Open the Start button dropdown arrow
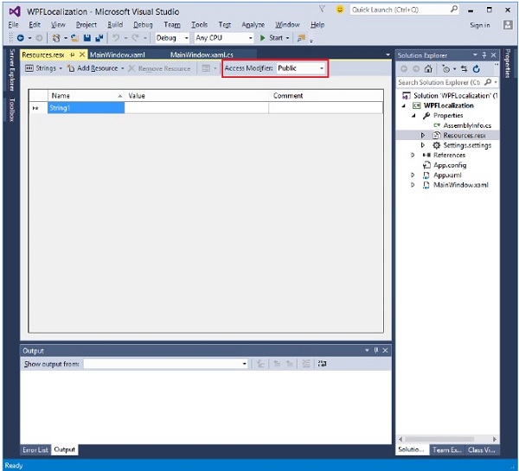 click(x=287, y=38)
